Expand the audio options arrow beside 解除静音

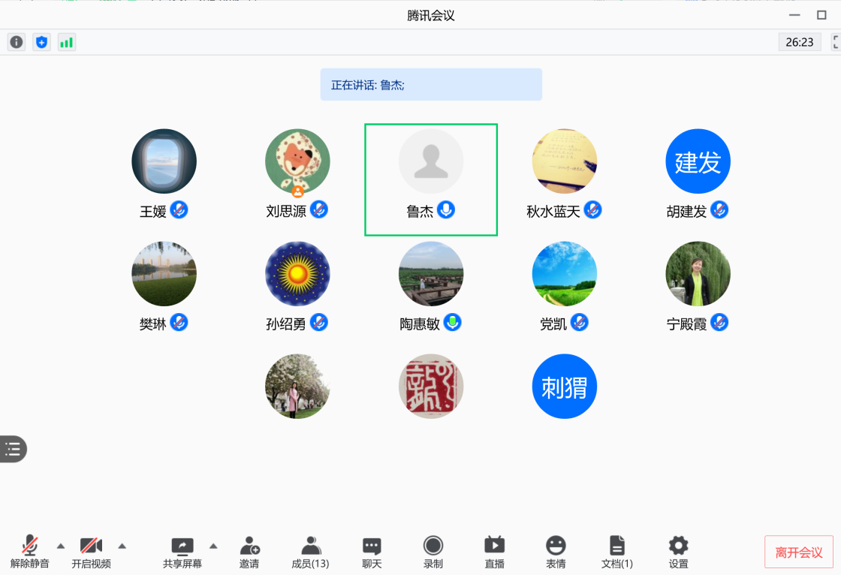tap(61, 546)
